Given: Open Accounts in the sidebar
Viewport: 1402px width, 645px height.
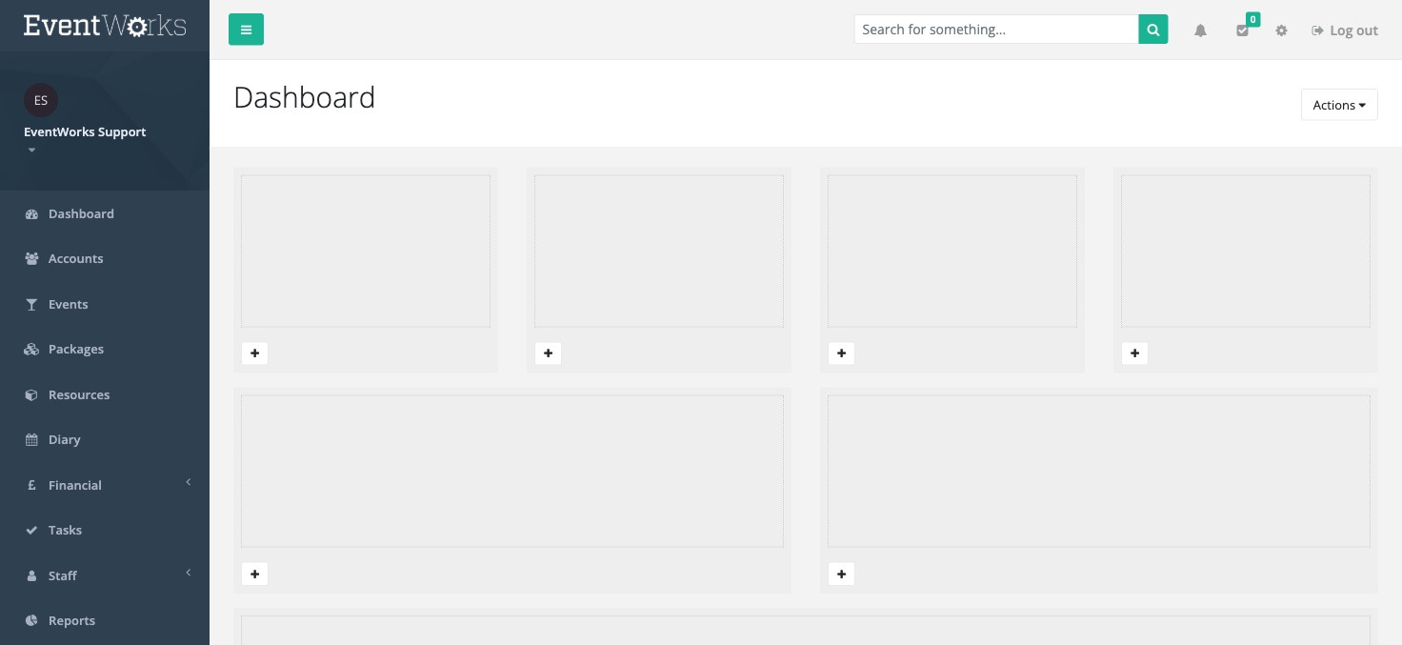Looking at the screenshot, I should tap(105, 258).
